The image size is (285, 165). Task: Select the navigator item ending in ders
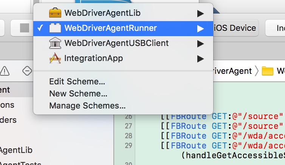point(8,120)
